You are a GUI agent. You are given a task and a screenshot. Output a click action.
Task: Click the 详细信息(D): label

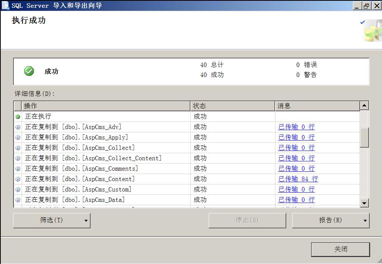tap(35, 94)
